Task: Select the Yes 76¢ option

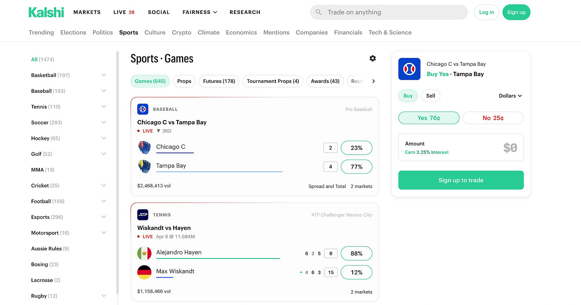Action: click(x=429, y=118)
